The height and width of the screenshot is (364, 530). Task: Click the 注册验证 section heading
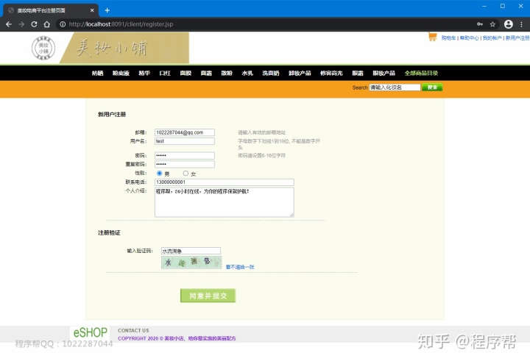coord(109,232)
